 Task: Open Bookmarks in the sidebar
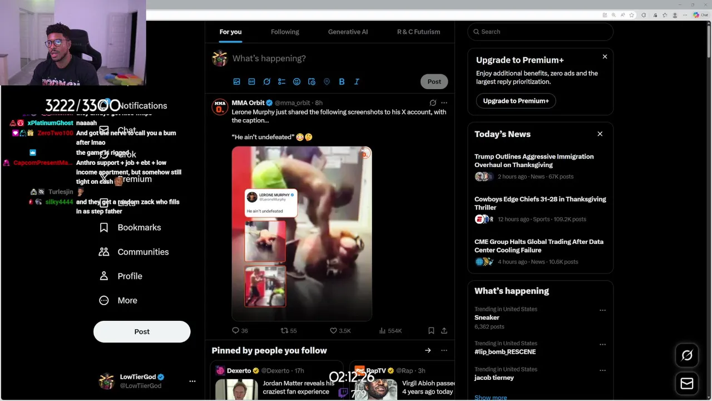point(131,227)
